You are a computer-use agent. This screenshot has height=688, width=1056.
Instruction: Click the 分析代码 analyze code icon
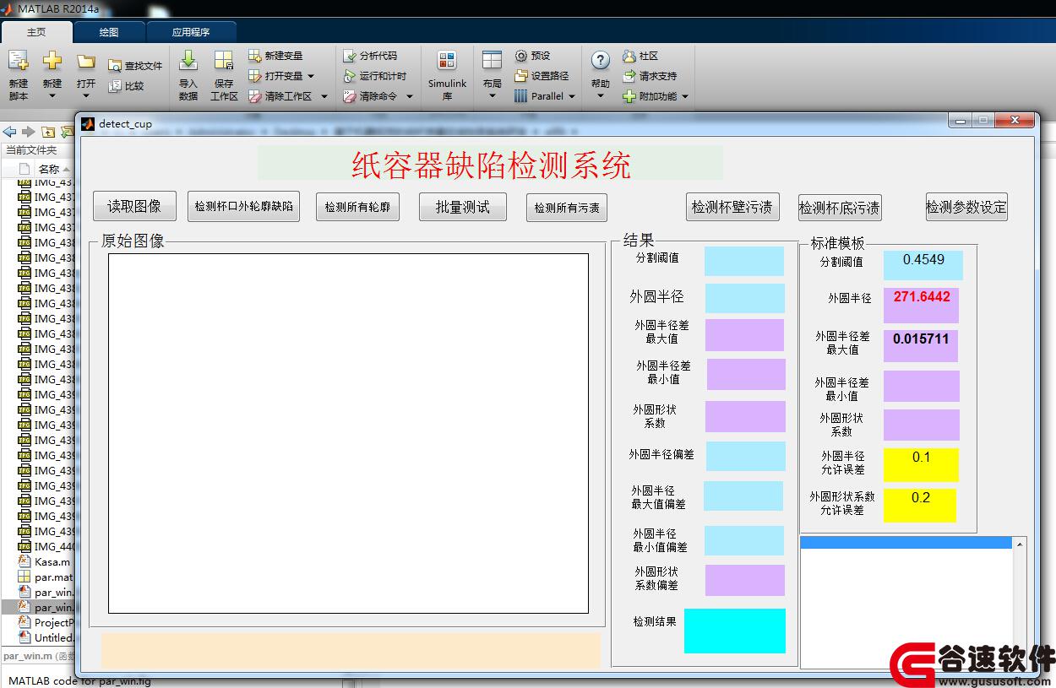tap(350, 56)
